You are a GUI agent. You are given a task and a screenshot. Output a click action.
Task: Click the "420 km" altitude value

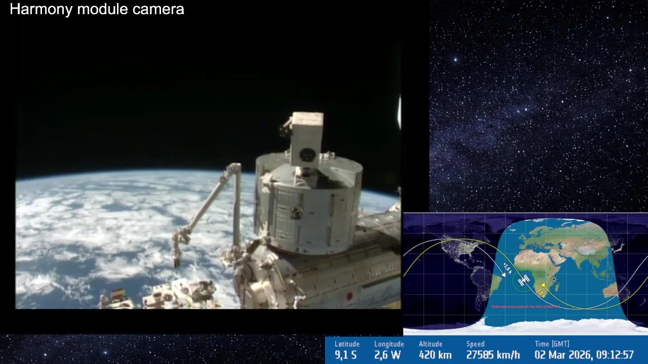(x=435, y=355)
